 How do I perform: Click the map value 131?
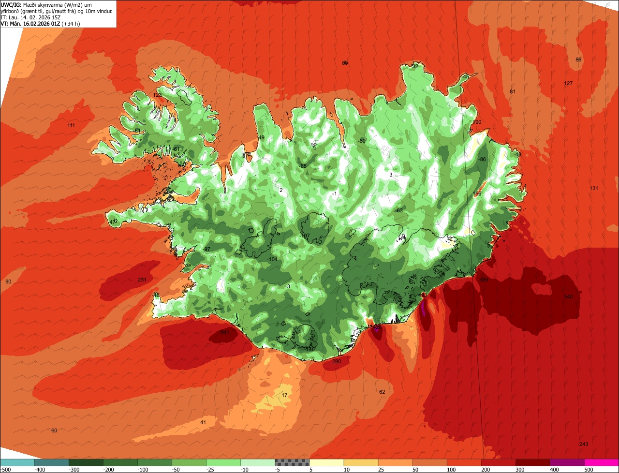[594, 188]
